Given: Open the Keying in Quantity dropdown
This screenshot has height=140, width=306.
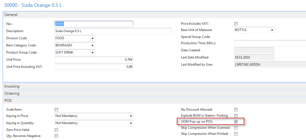Looking at the screenshot, I should (131, 123).
